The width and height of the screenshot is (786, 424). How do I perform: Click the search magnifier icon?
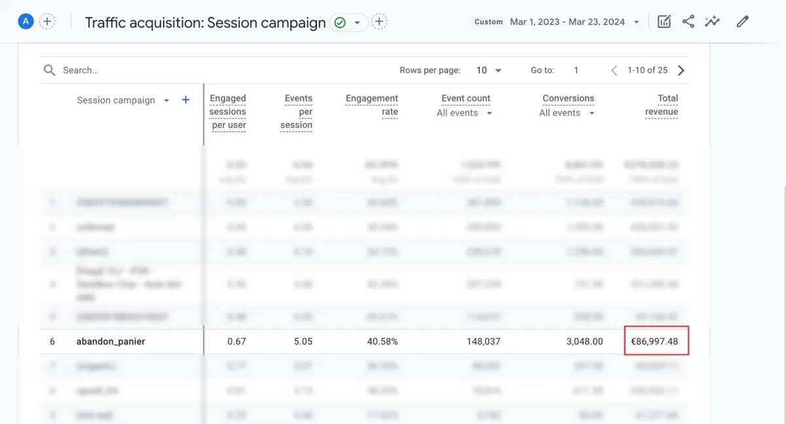pyautogui.click(x=49, y=70)
